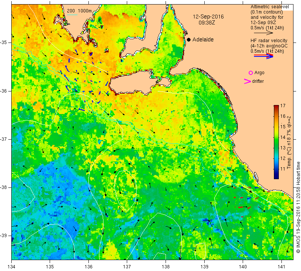The height and width of the screenshot is (271, 301).
Task: Click the 141 longitude axis label
Action: pos(281,267)
